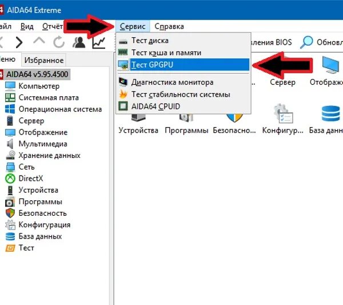Click the memory module menu icon
Screen dimensions: 343x305
coord(123,52)
